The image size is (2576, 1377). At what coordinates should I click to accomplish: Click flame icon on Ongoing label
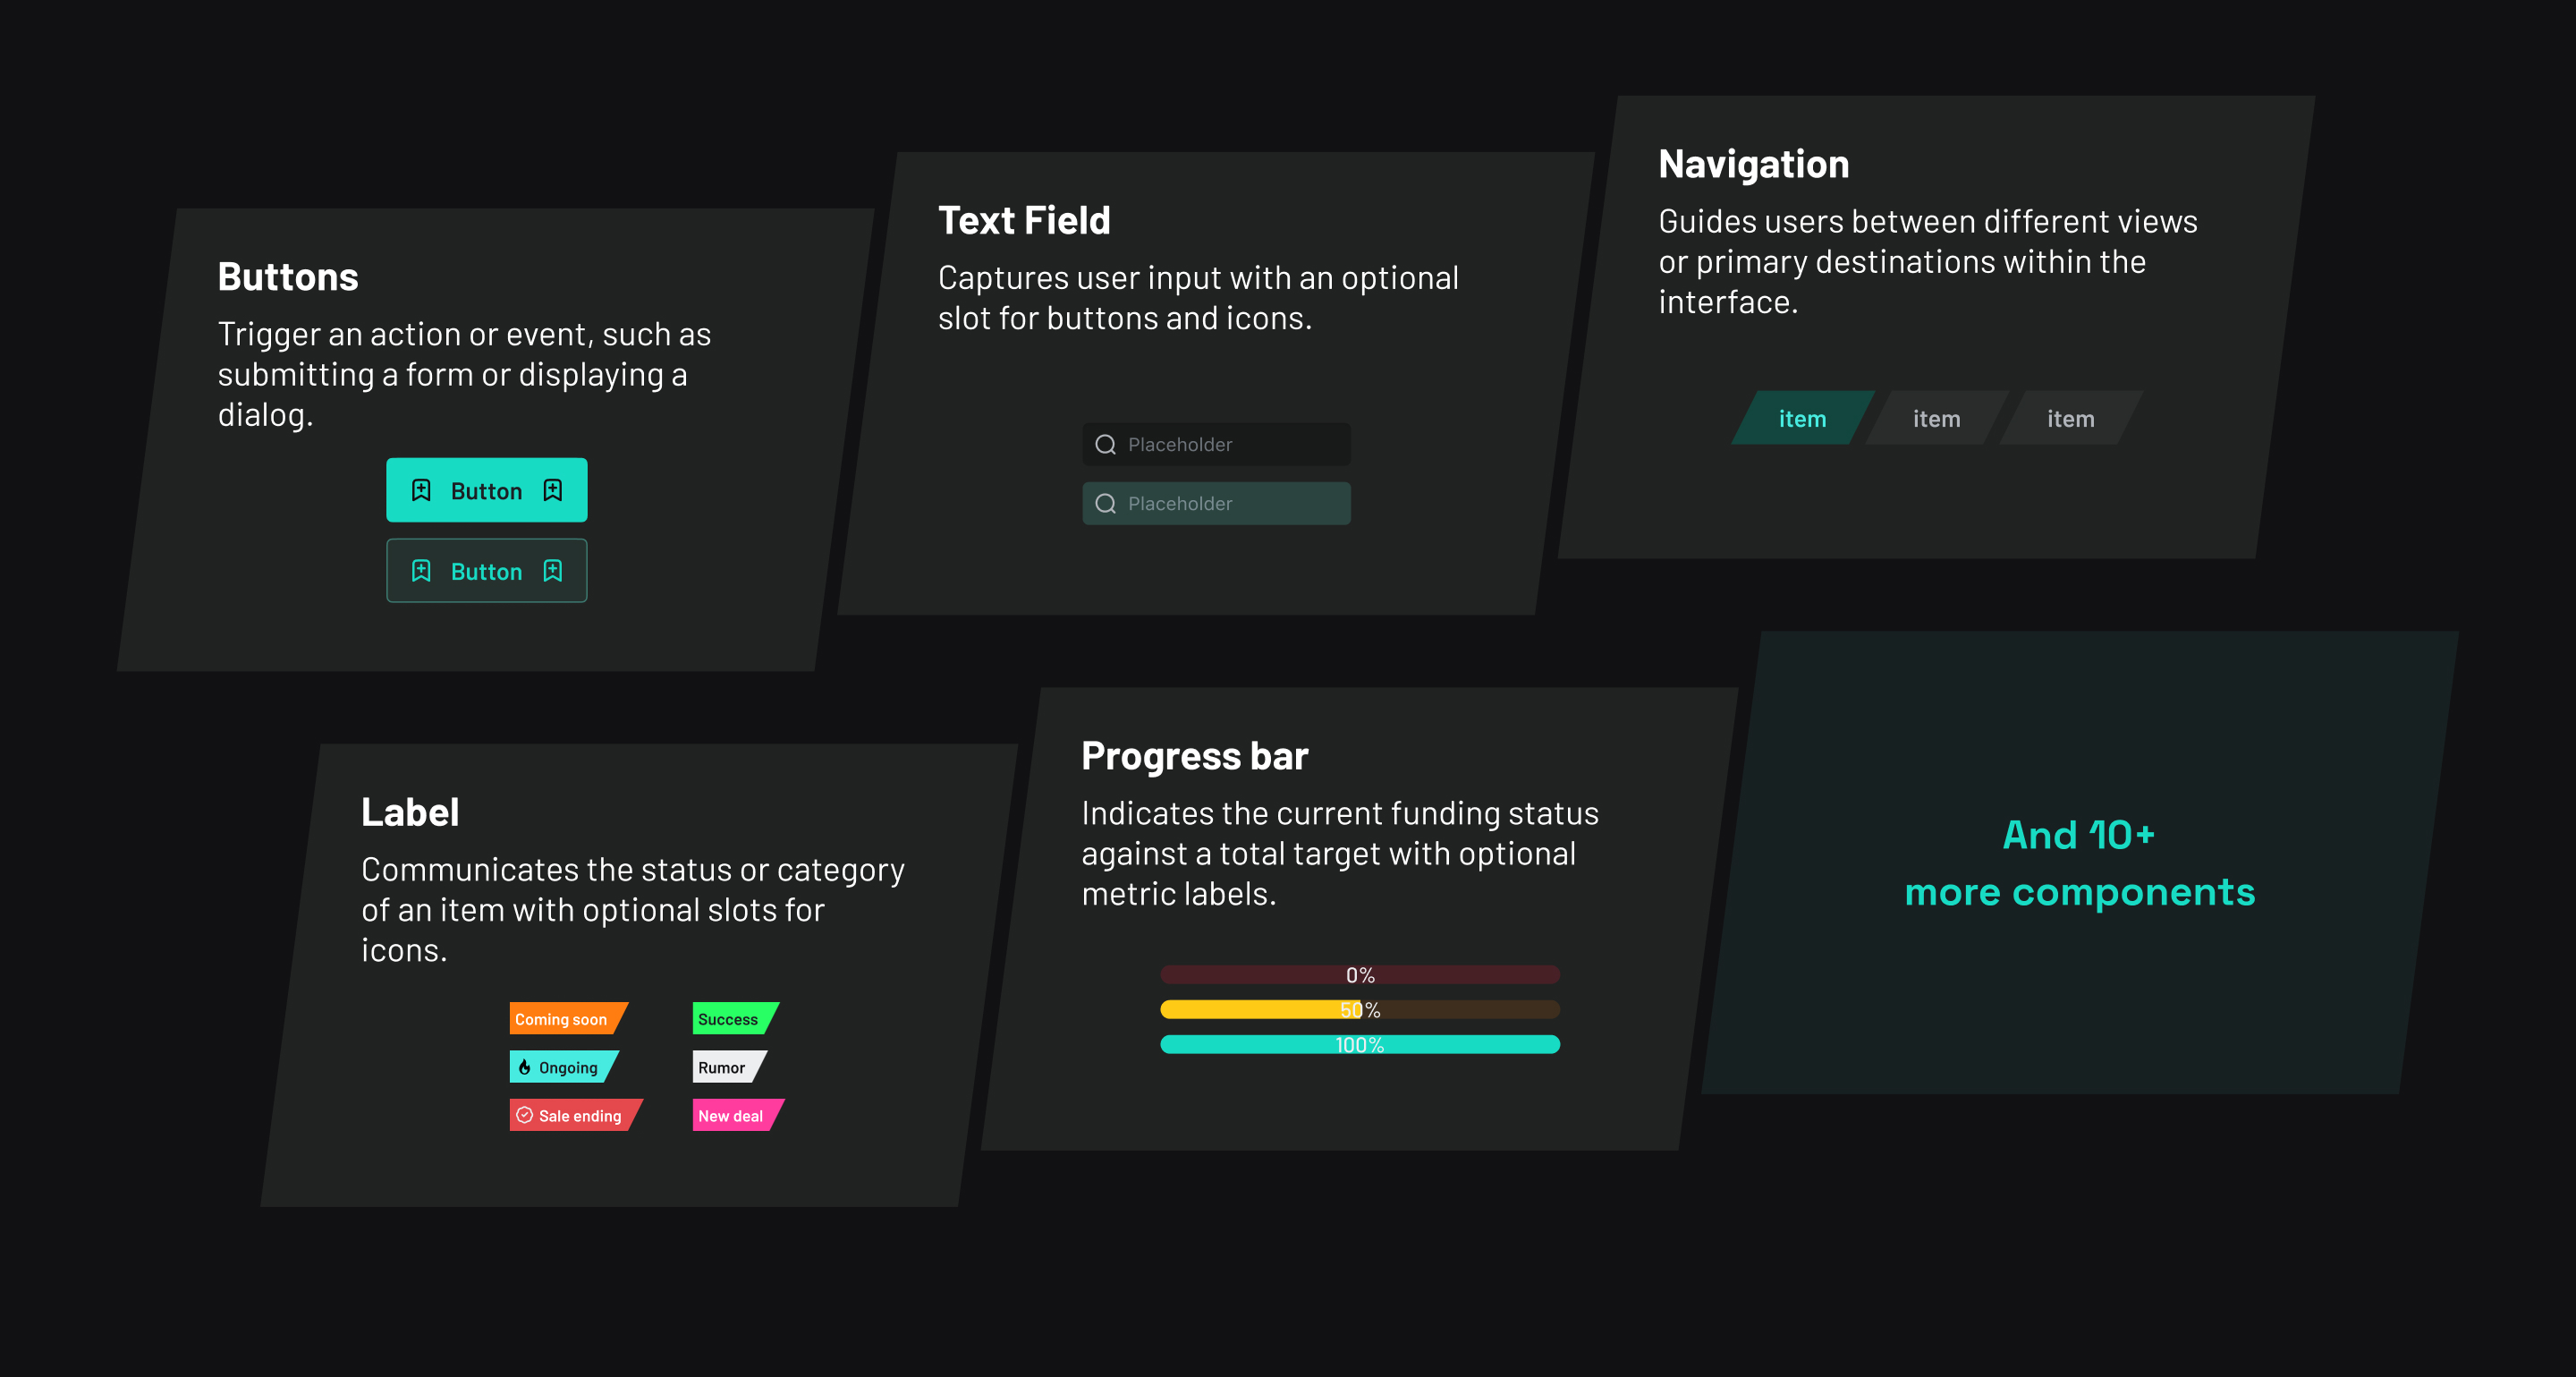tap(524, 1067)
